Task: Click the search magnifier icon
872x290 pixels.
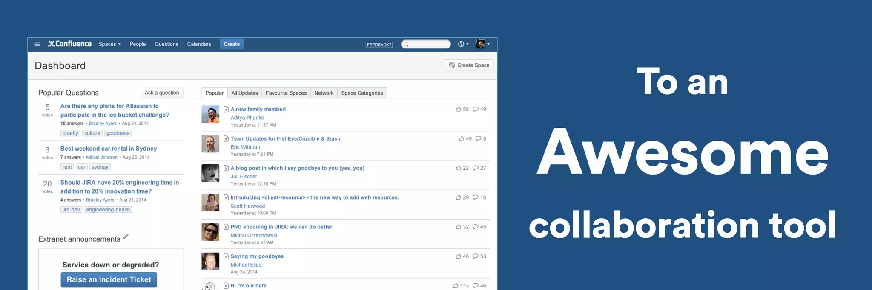Action: click(406, 44)
